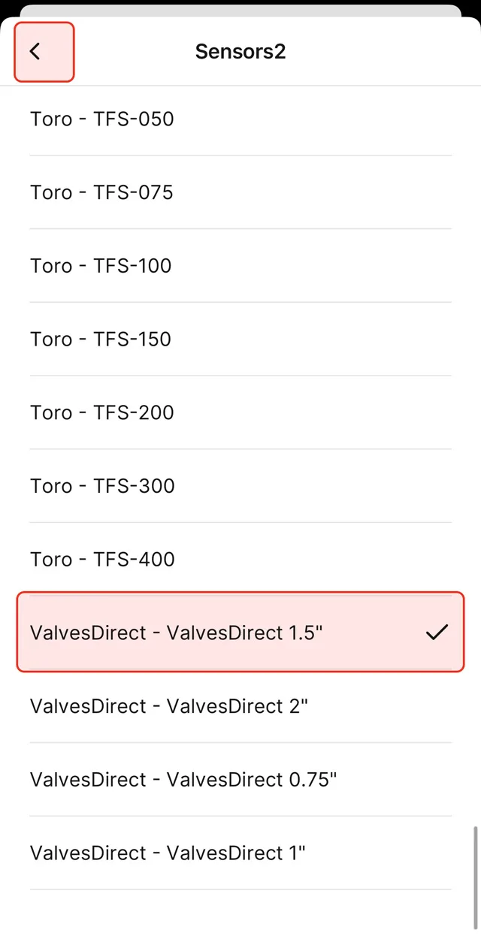The image size is (481, 942).
Task: Select the Toro - TFS-050 sensor
Action: [x=101, y=119]
